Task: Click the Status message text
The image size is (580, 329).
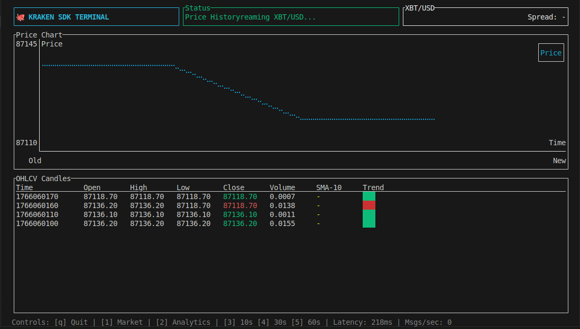Action: [251, 17]
